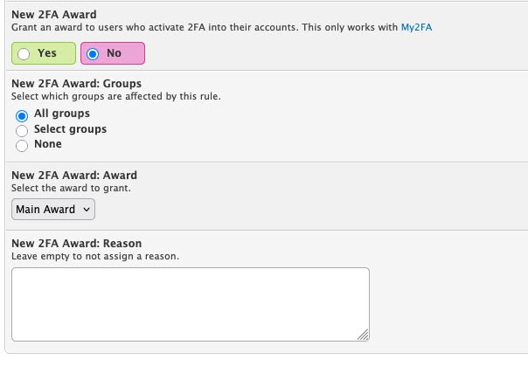Click the text area resize grip icon

click(x=364, y=335)
